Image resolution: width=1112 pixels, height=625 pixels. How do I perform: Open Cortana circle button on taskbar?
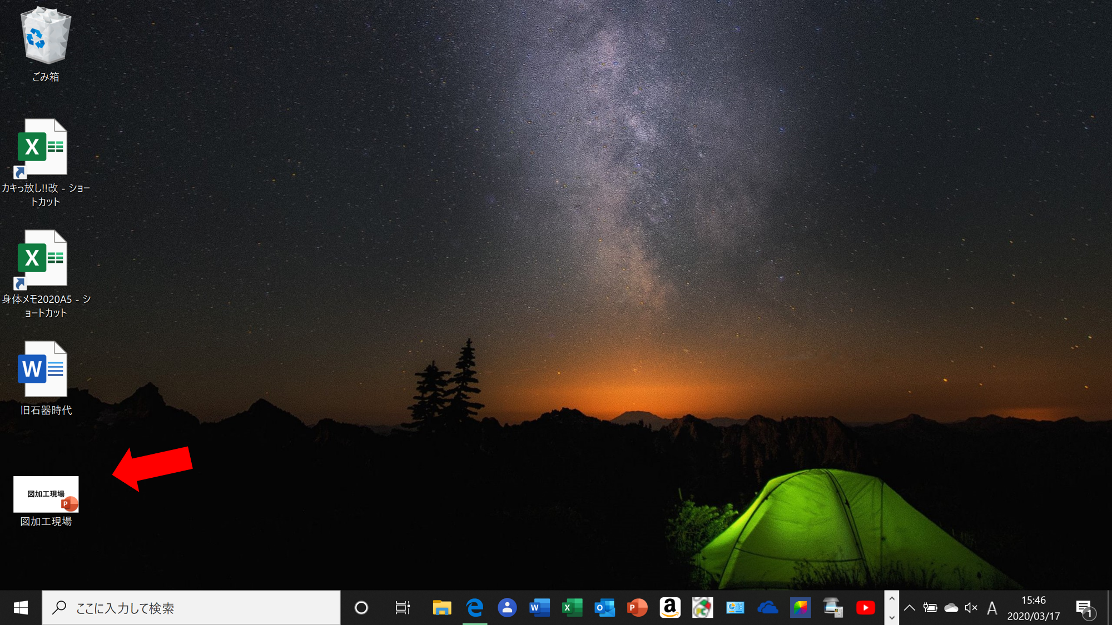coord(361,608)
